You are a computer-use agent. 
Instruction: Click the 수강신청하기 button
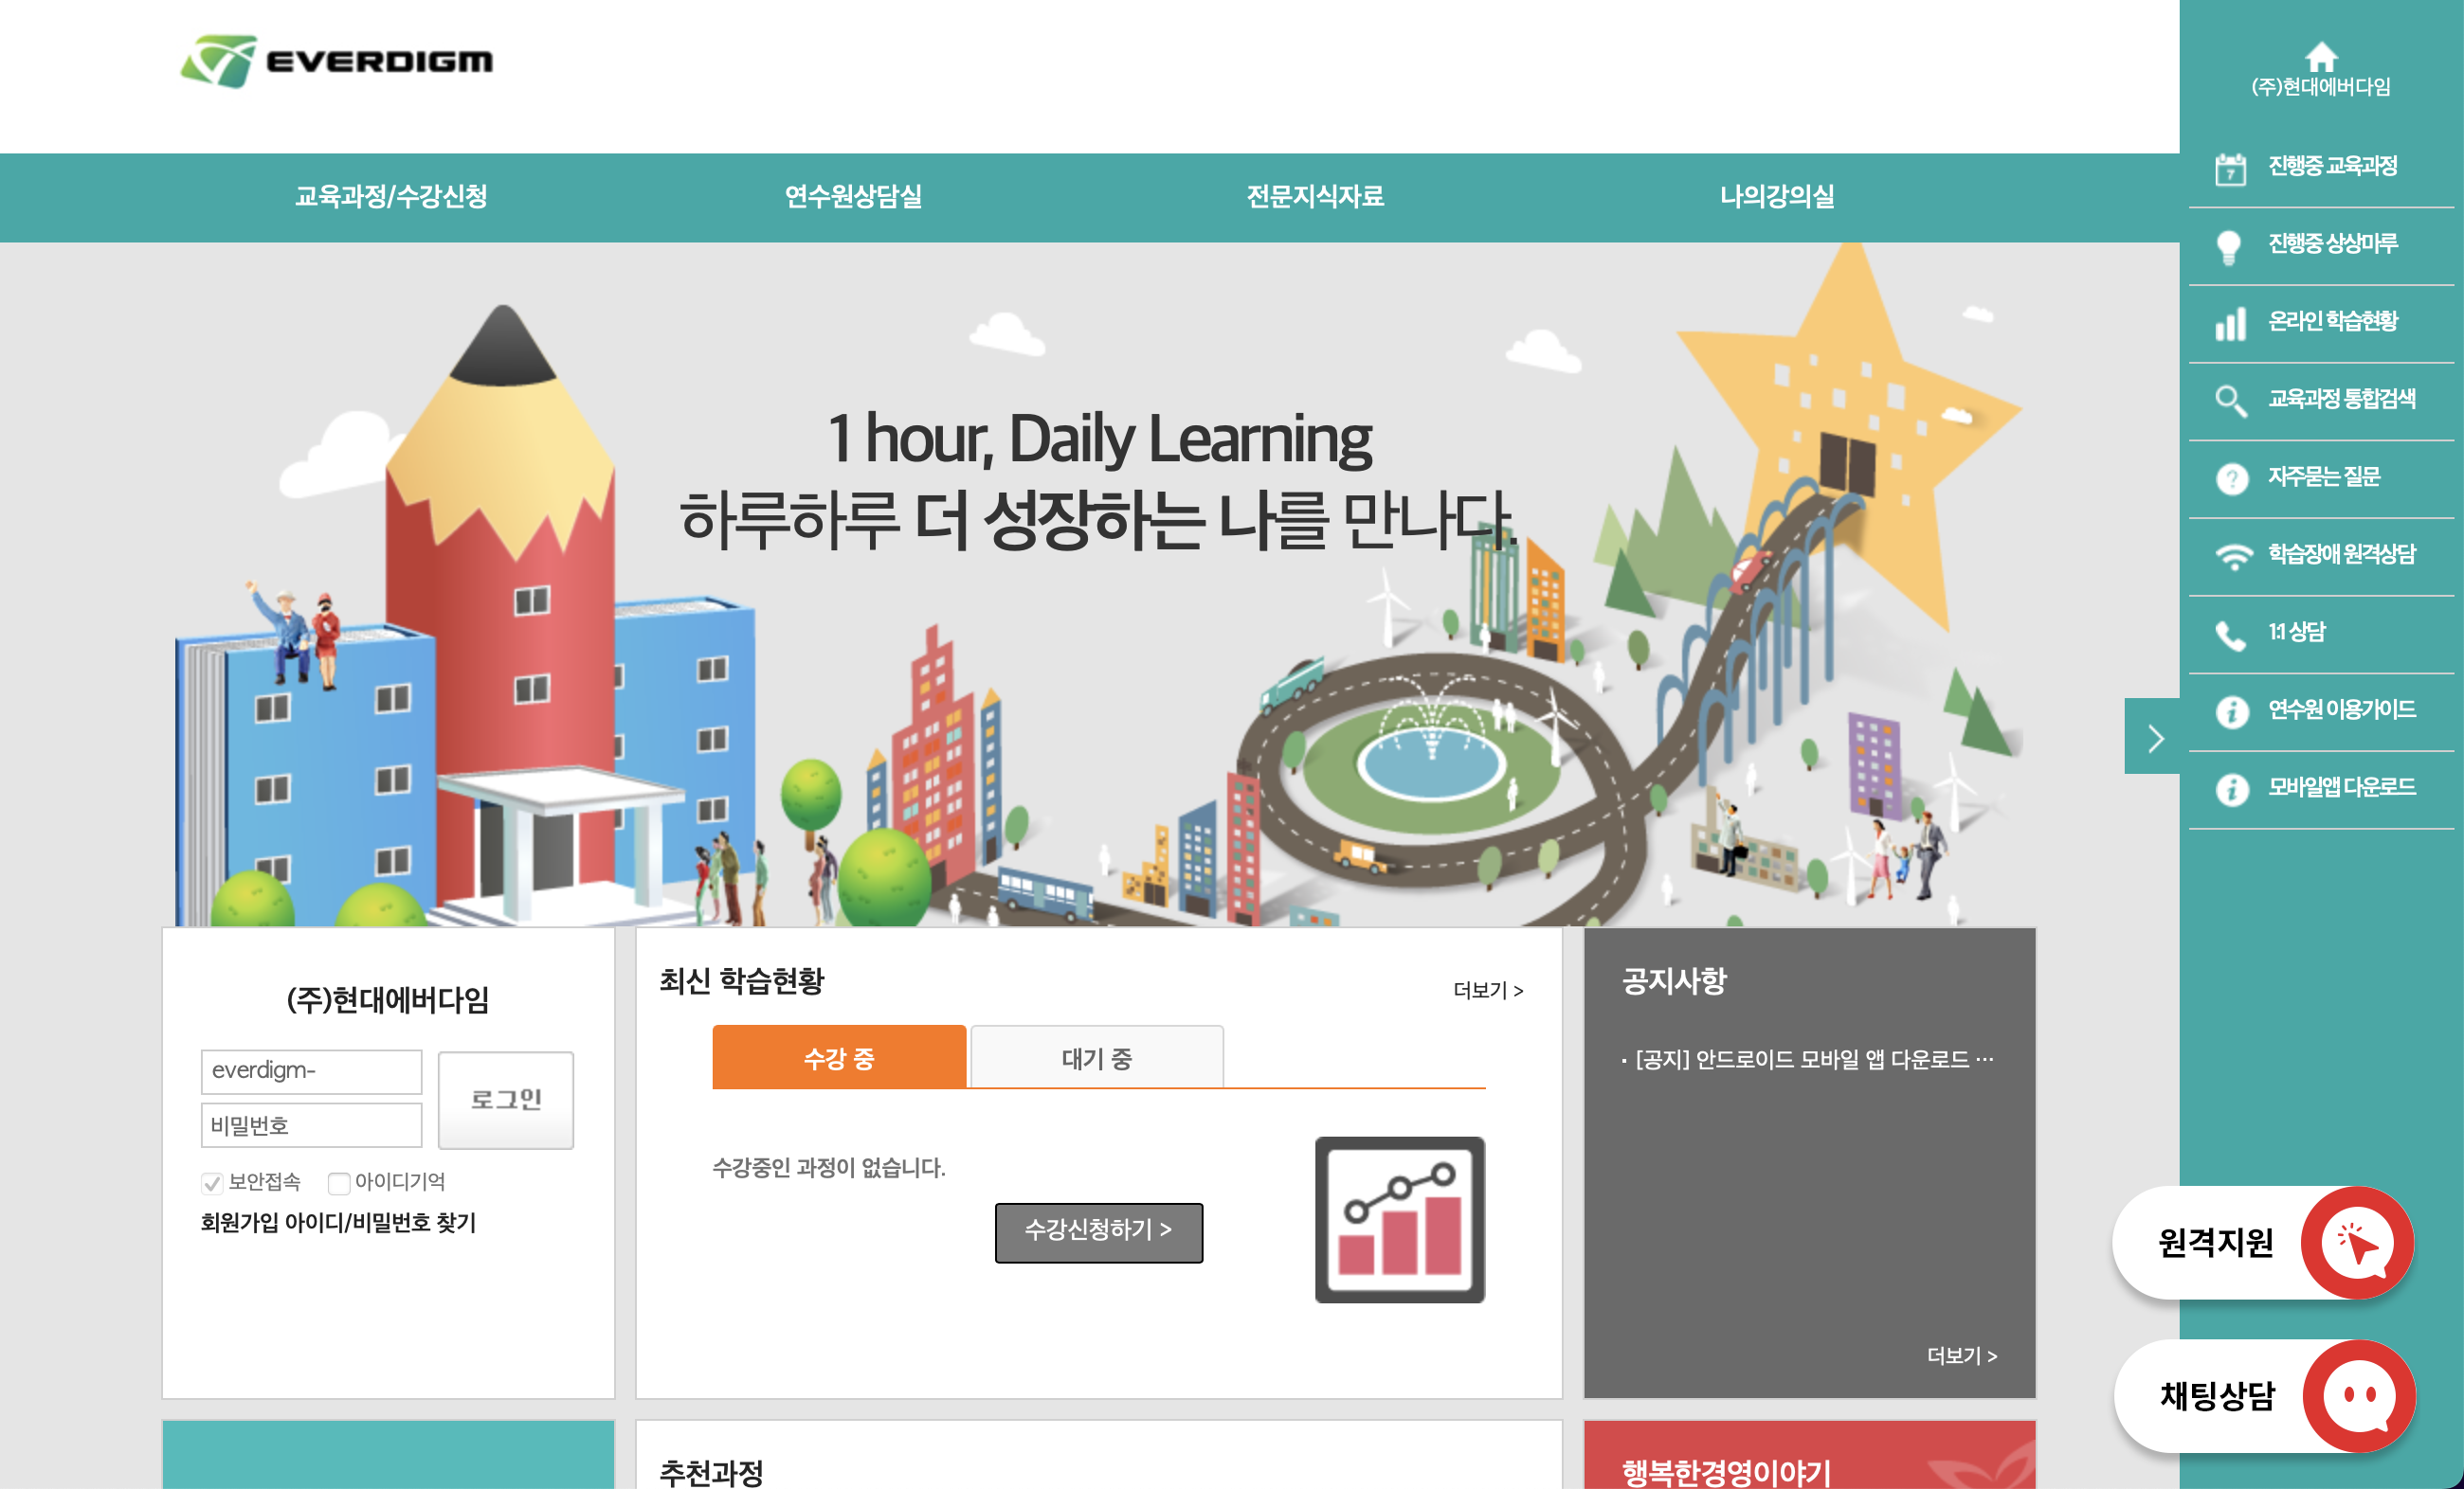(1098, 1232)
